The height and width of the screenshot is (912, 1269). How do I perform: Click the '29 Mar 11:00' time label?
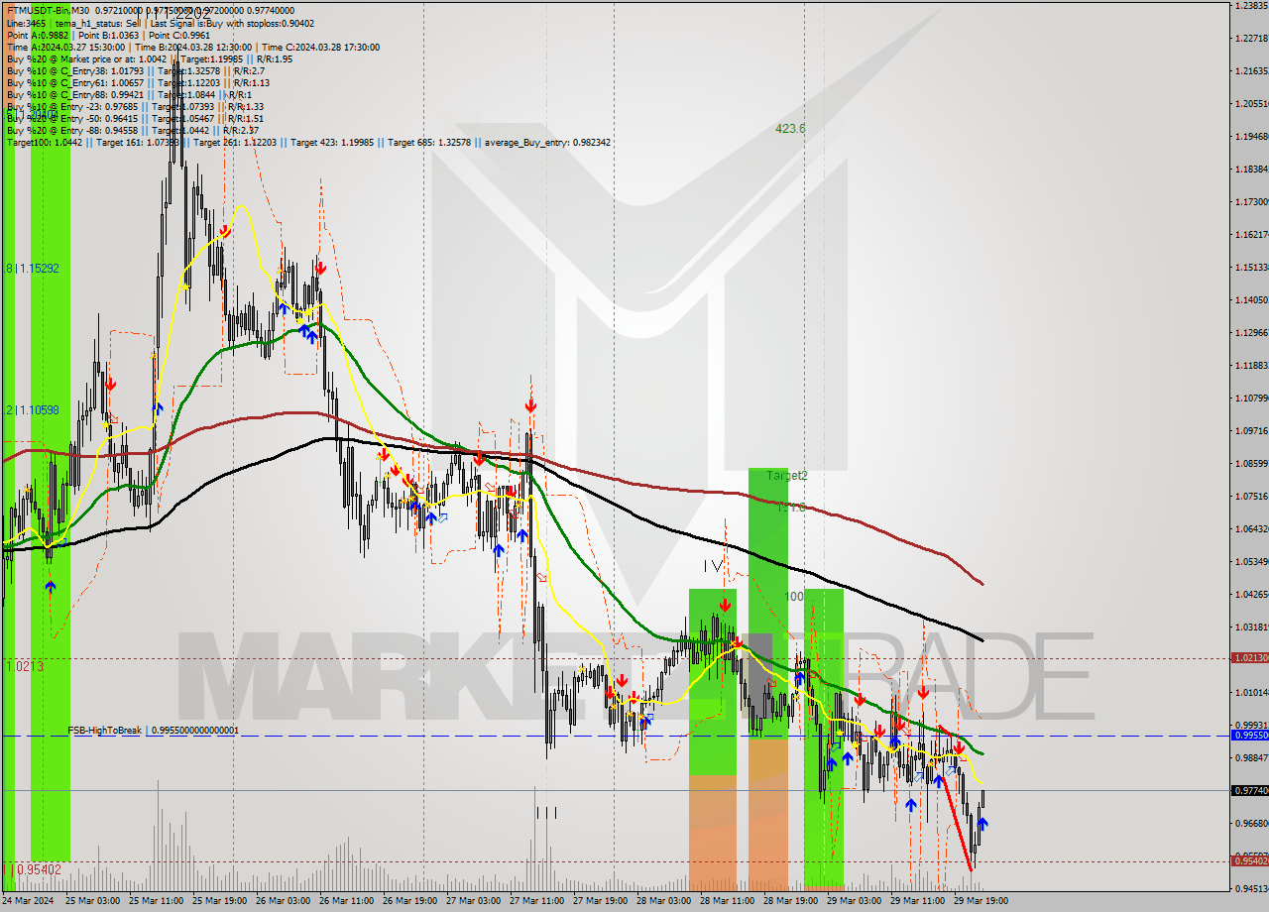917,902
